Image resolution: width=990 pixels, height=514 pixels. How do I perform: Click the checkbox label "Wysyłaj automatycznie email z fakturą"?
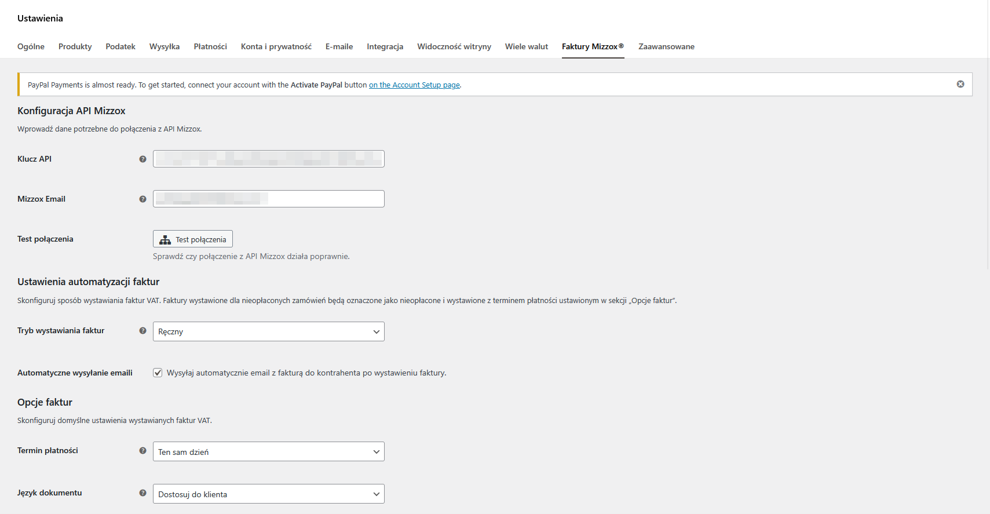306,373
